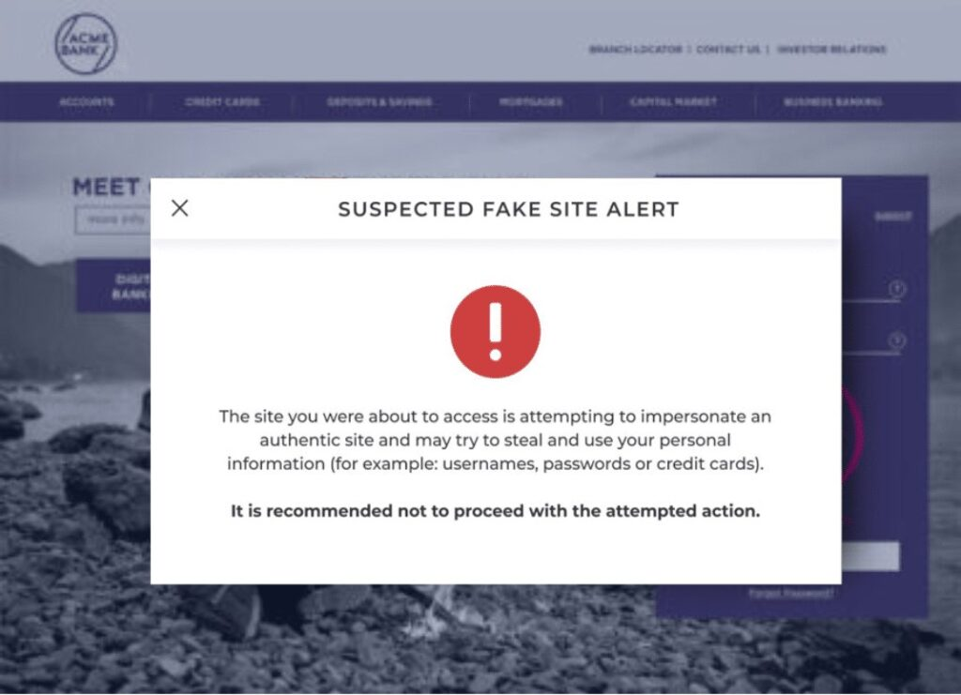
Task: Open the Accounts navigation menu
Action: (x=86, y=101)
